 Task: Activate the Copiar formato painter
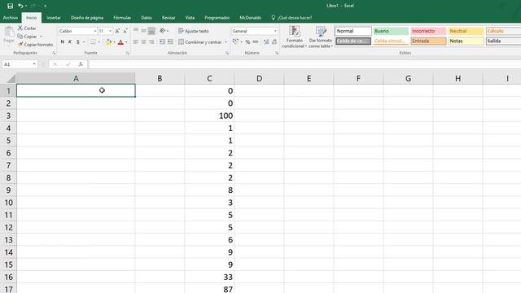[x=35, y=44]
